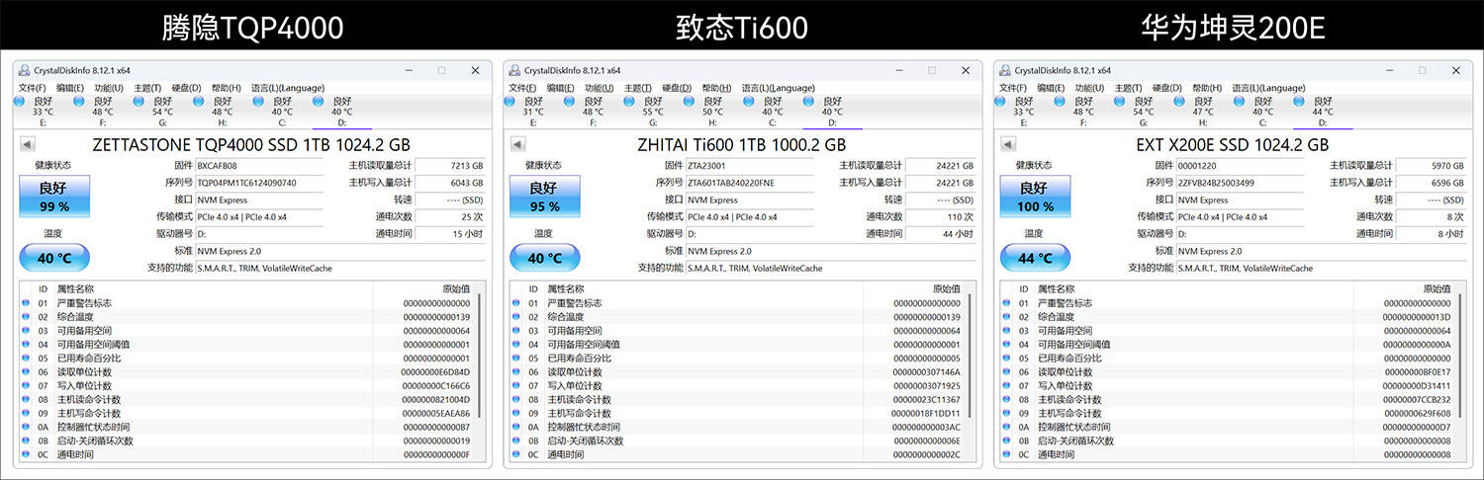This screenshot has width=1484, height=480.
Task: Select drive C: status orb in Ti600 window
Action: [x=749, y=101]
